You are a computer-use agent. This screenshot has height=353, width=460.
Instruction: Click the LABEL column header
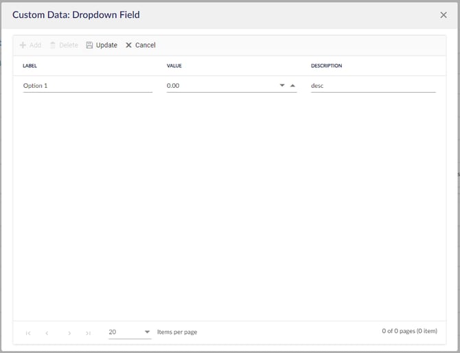click(x=30, y=66)
